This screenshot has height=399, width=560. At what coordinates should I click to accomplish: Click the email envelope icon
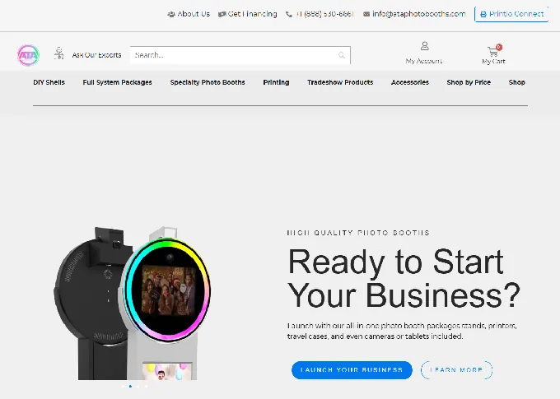click(x=366, y=14)
